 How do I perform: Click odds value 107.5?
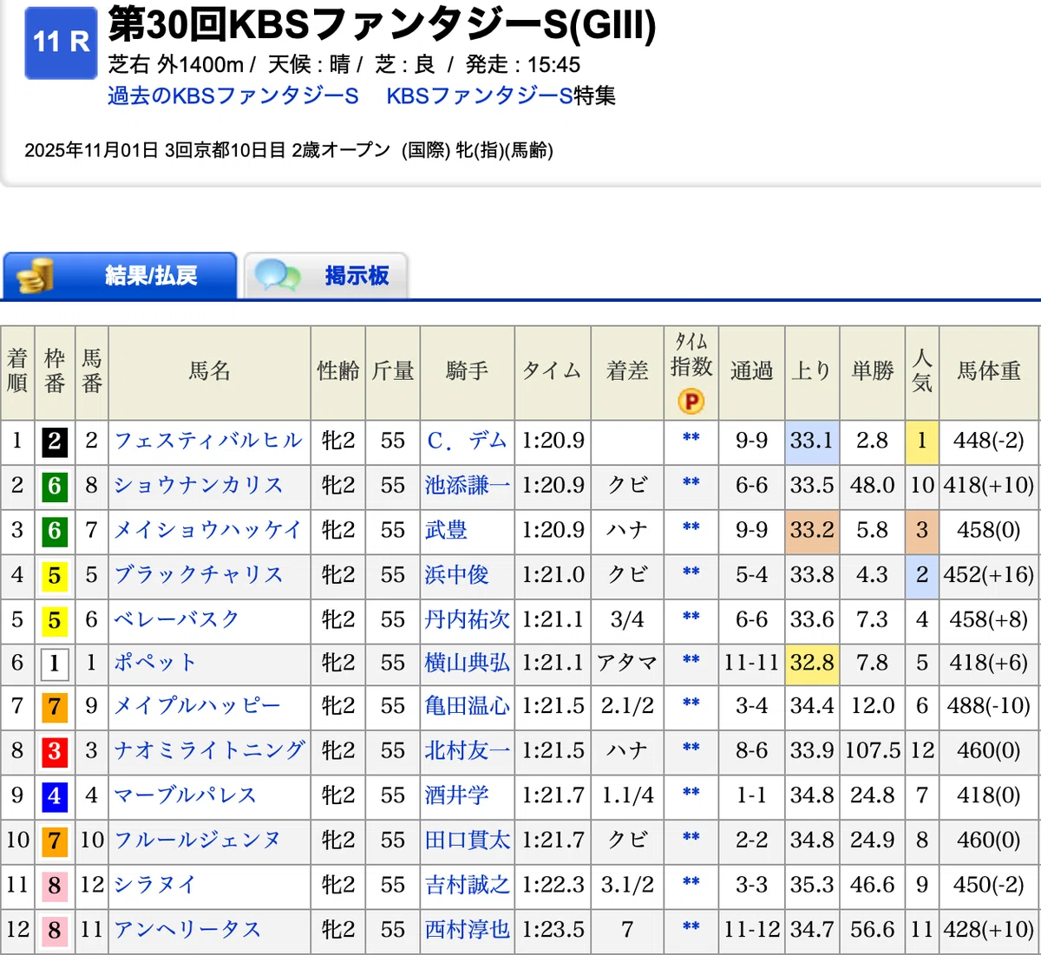pos(873,750)
